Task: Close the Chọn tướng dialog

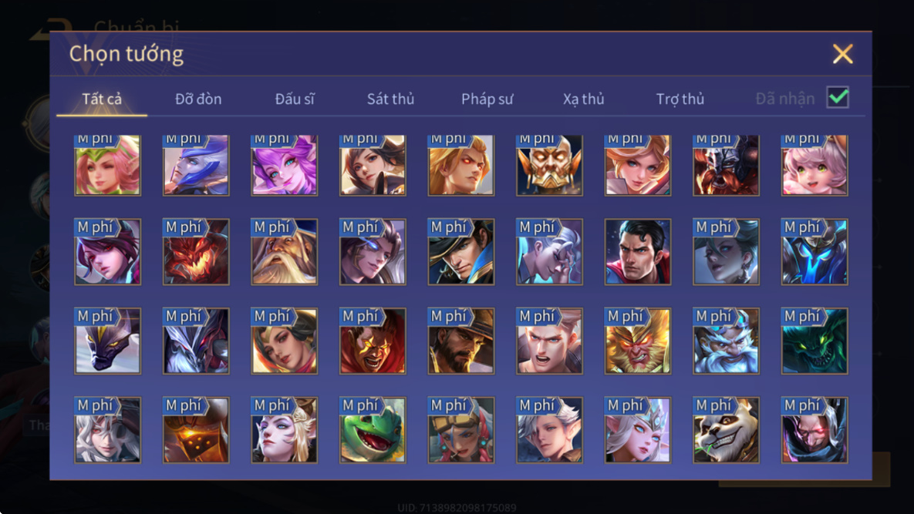Action: pos(842,54)
